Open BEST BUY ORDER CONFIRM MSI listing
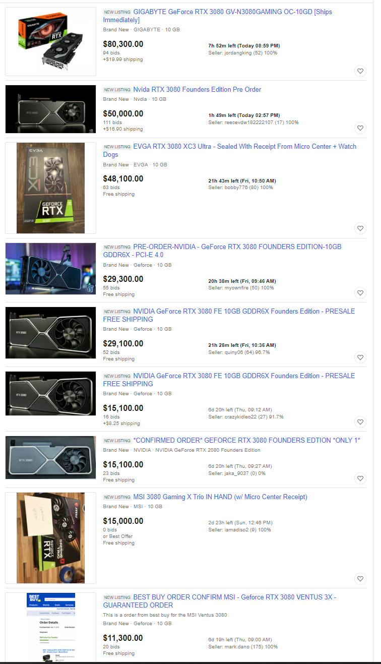 pos(220,601)
